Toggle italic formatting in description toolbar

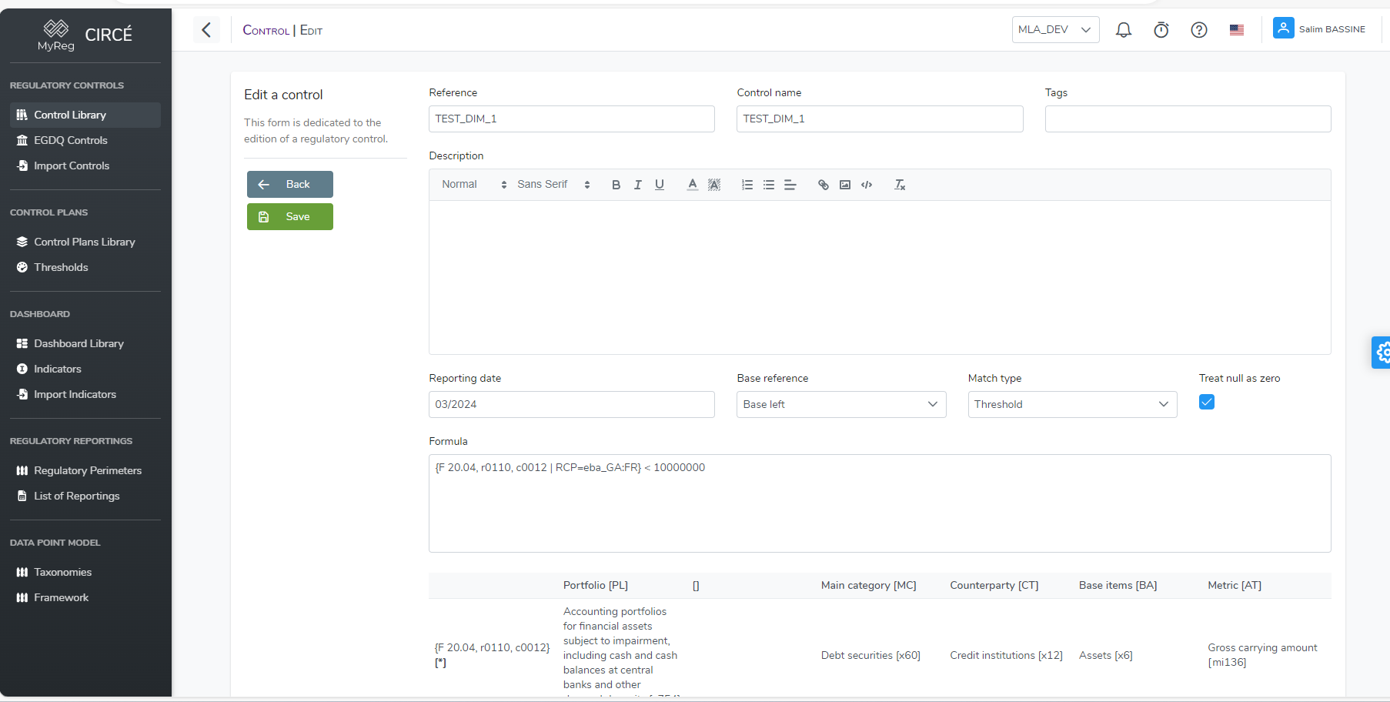tap(637, 185)
